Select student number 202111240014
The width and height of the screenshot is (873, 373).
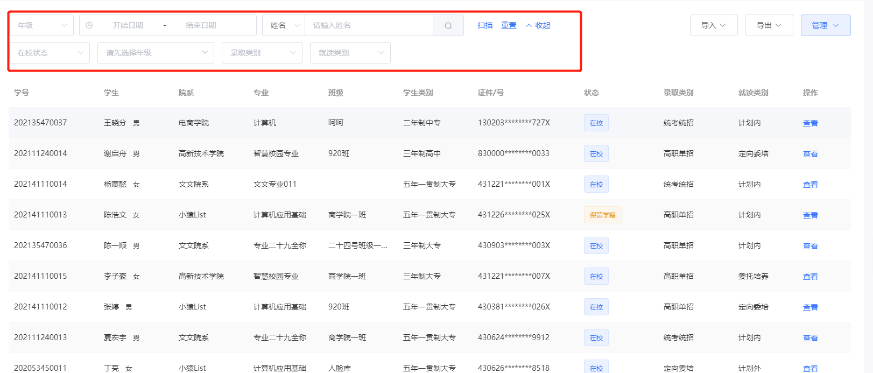pos(40,153)
